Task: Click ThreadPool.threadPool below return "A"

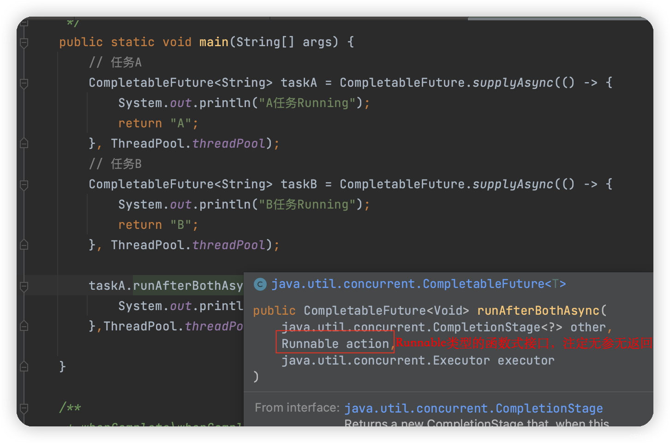Action: coord(188,144)
